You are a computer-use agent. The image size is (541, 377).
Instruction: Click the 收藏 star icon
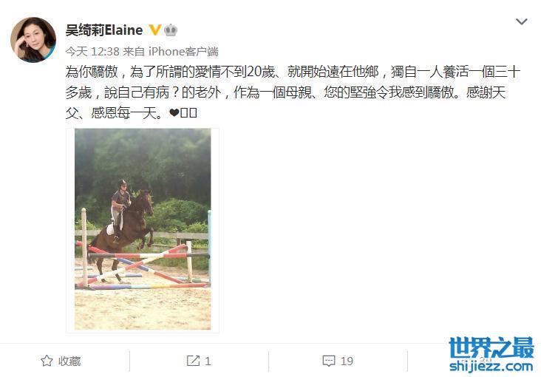click(47, 361)
